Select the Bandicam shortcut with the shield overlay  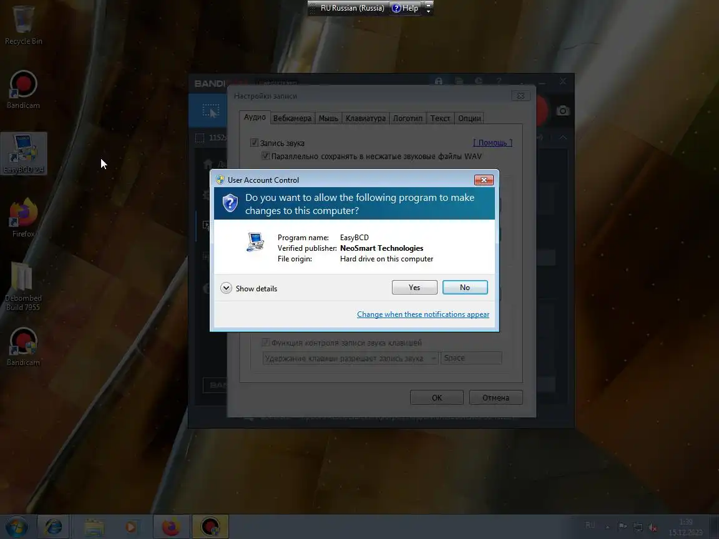[x=23, y=347]
